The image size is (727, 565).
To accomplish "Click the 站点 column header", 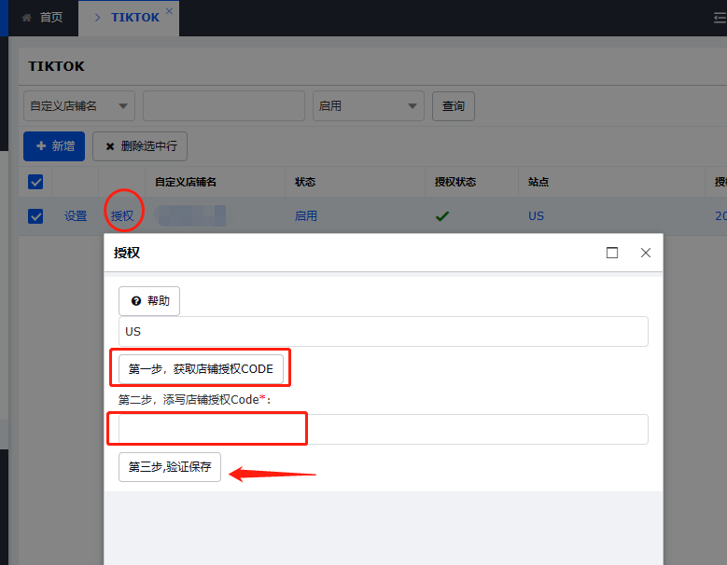I will coord(538,182).
